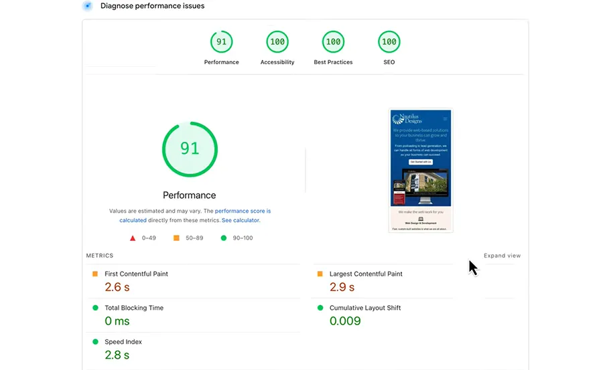Click the Nautilus Designs page screenshot thumbnail

[421, 171]
